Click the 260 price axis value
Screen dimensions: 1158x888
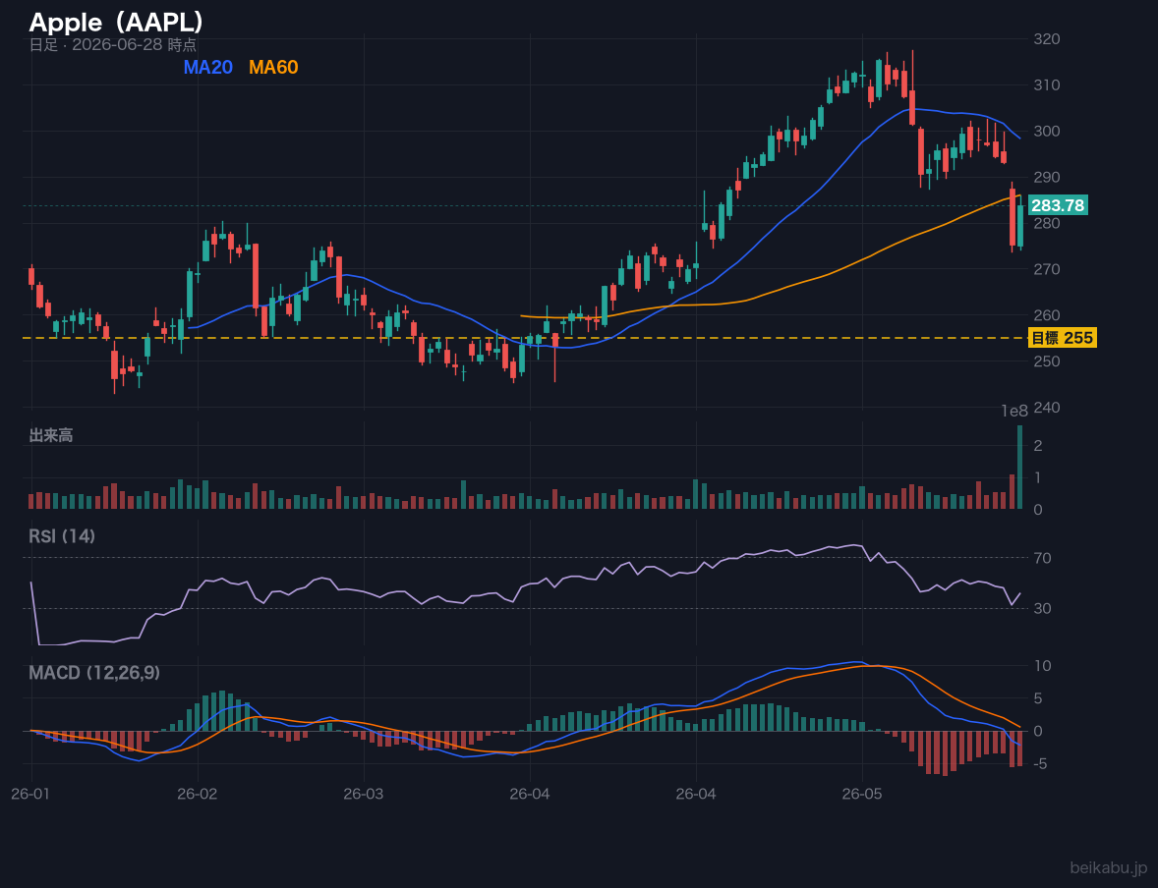pyautogui.click(x=1047, y=315)
